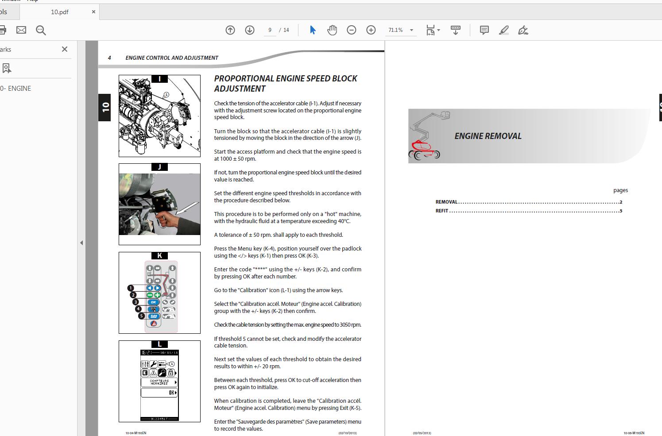The width and height of the screenshot is (662, 436).
Task: Click the REFIT table of contents entry
Action: 529,211
